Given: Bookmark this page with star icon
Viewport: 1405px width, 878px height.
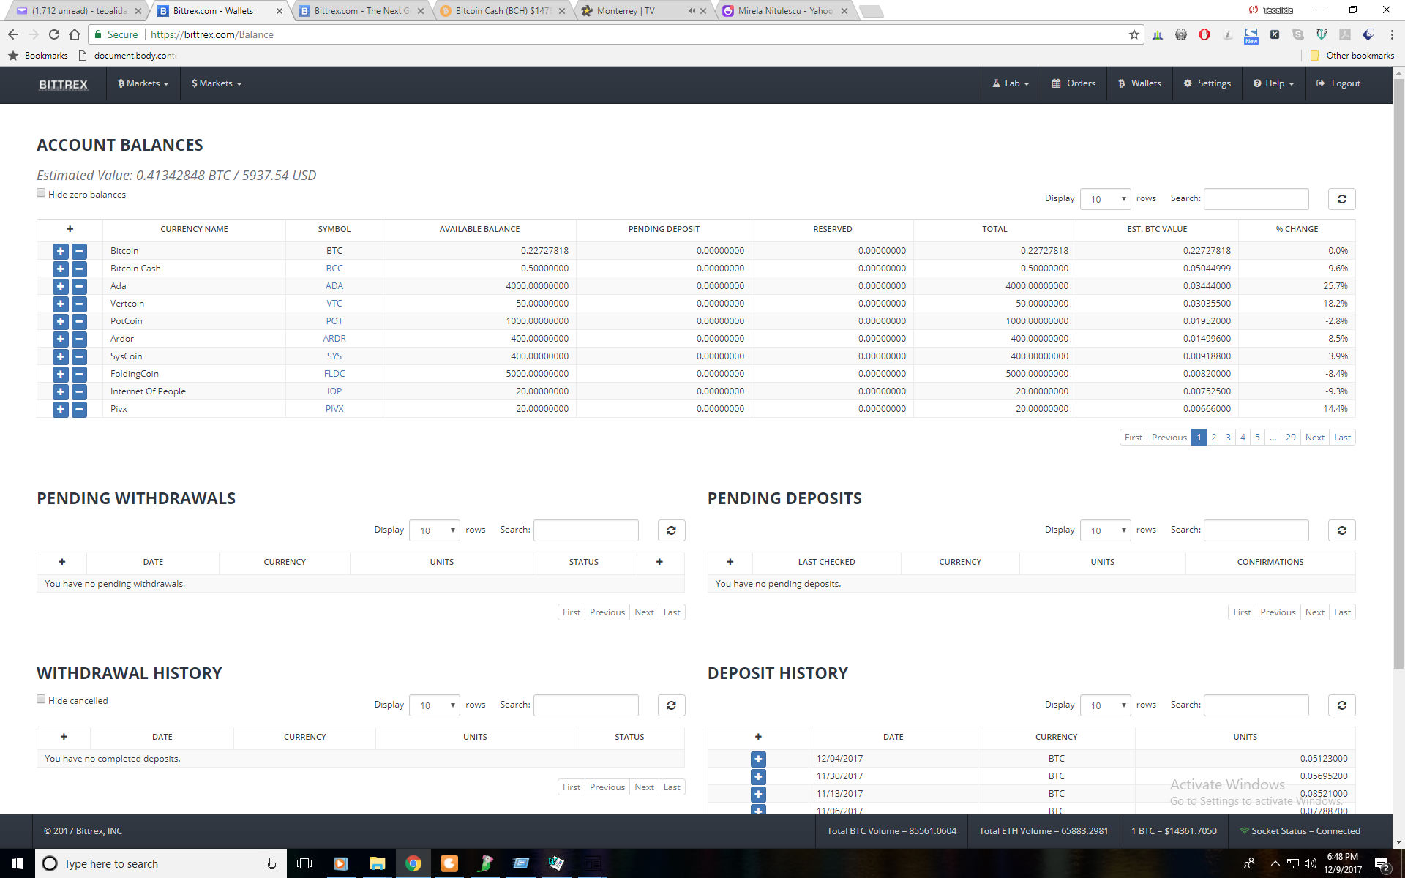Looking at the screenshot, I should [x=1134, y=34].
